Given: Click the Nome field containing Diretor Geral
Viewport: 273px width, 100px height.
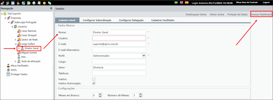Looking at the screenshot, I should pyautogui.click(x=119, y=32).
